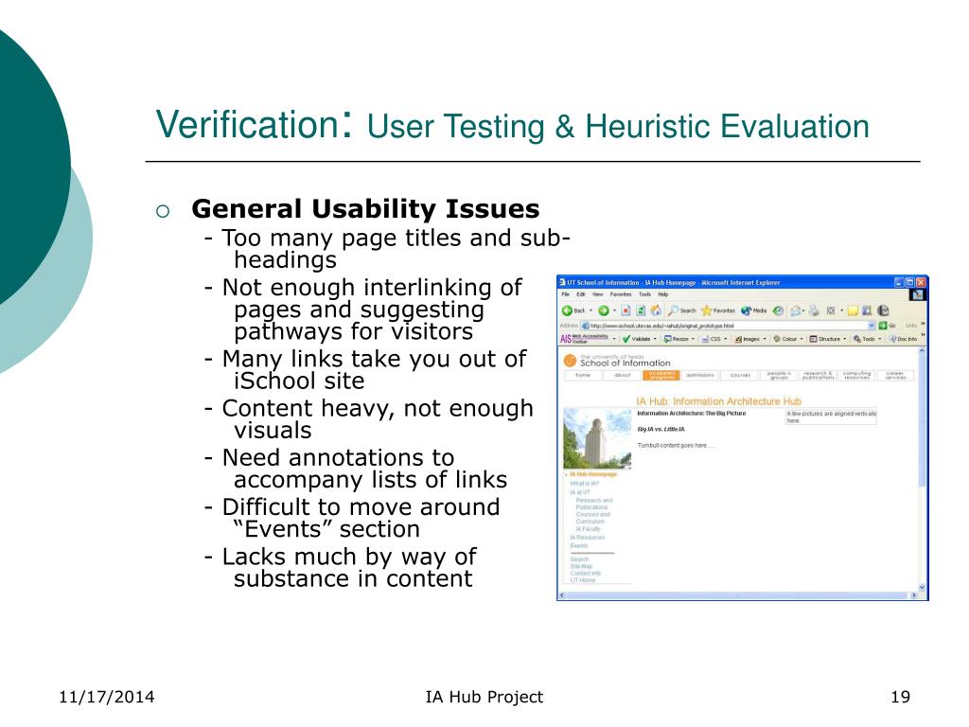Expand the Structure dropdown arrow

pyautogui.click(x=845, y=339)
